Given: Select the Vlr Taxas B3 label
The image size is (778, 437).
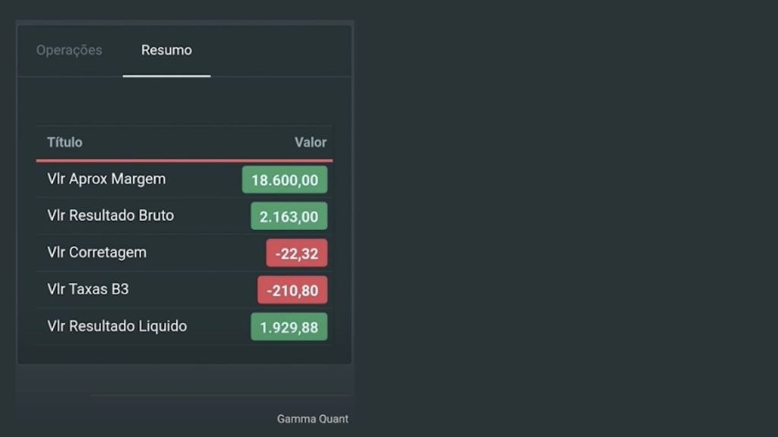Looking at the screenshot, I should coord(88,289).
